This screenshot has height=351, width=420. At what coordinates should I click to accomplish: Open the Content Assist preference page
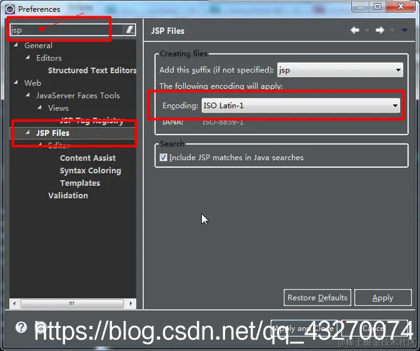point(88,158)
